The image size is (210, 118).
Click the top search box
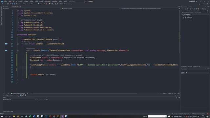point(77,1)
